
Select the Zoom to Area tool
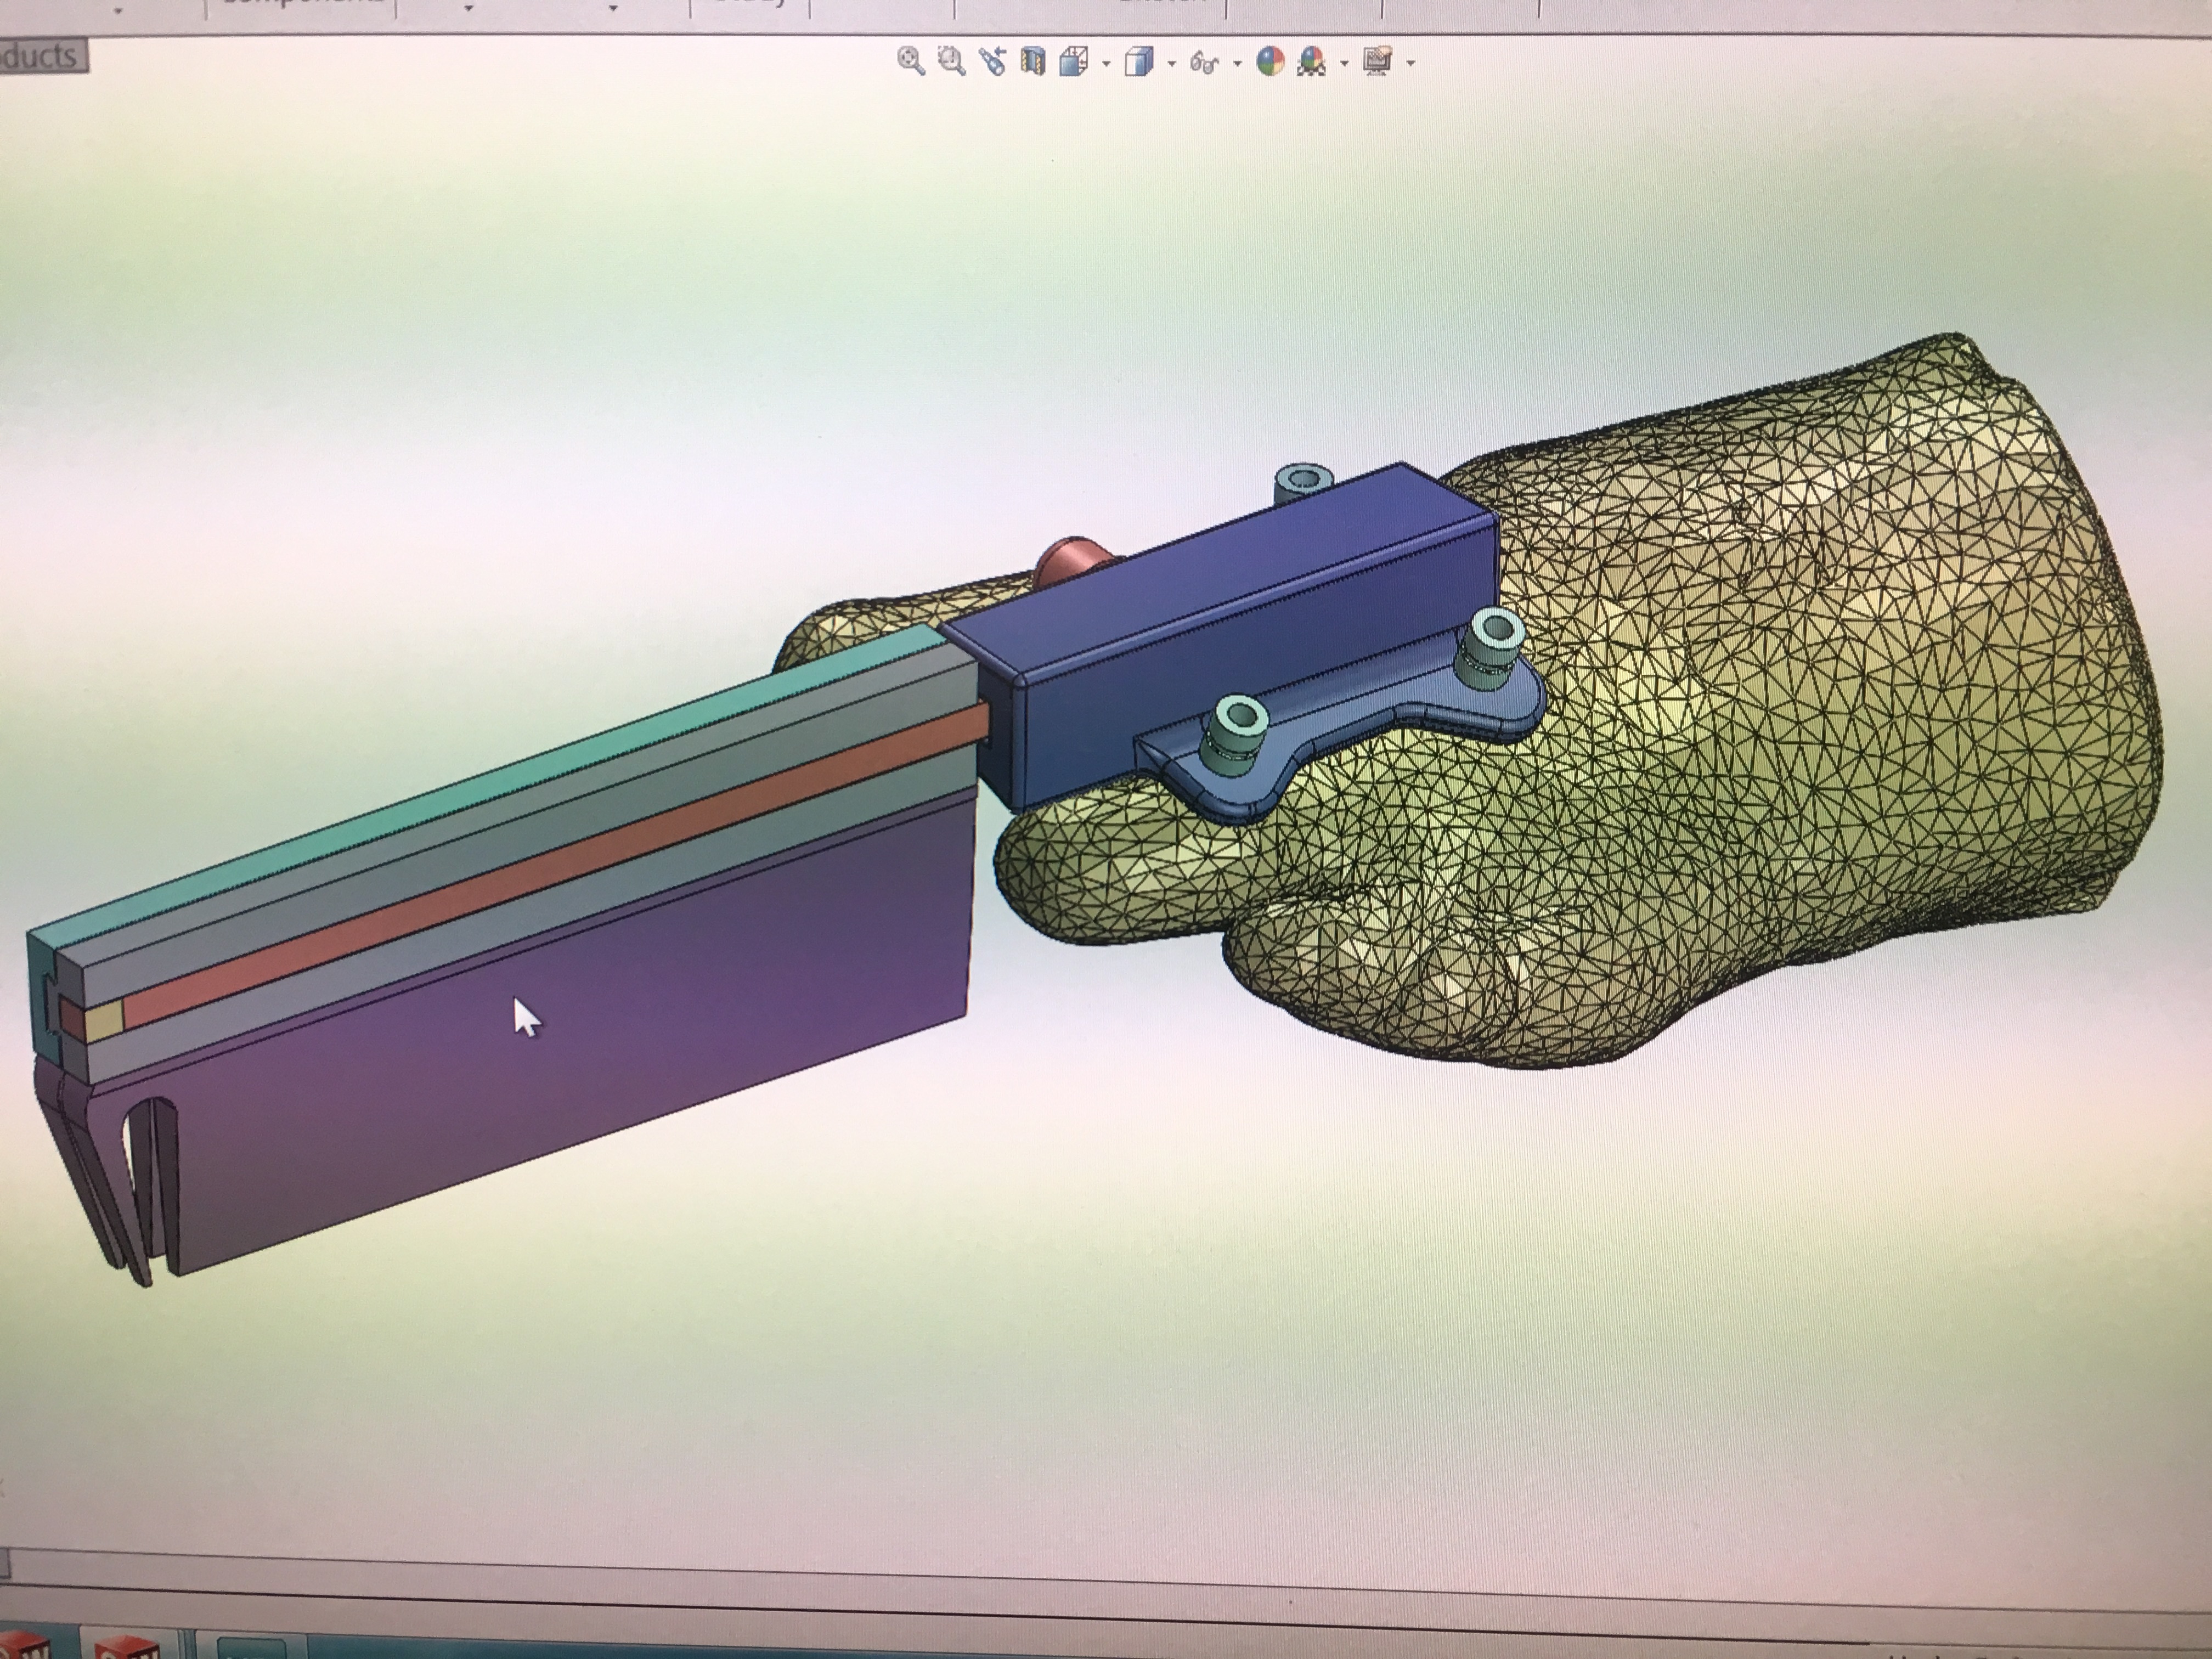[x=951, y=61]
